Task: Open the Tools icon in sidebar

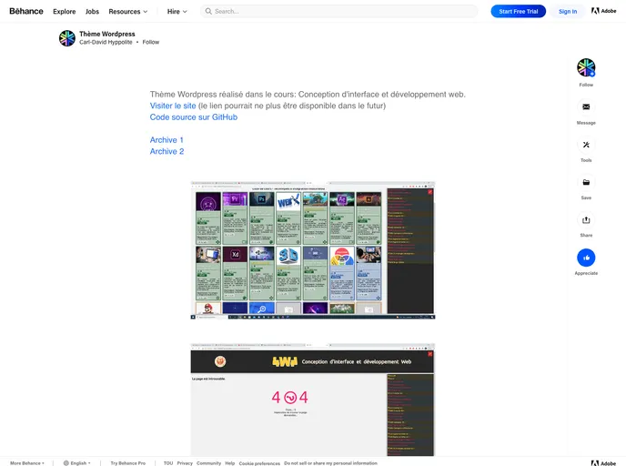Action: click(x=586, y=145)
